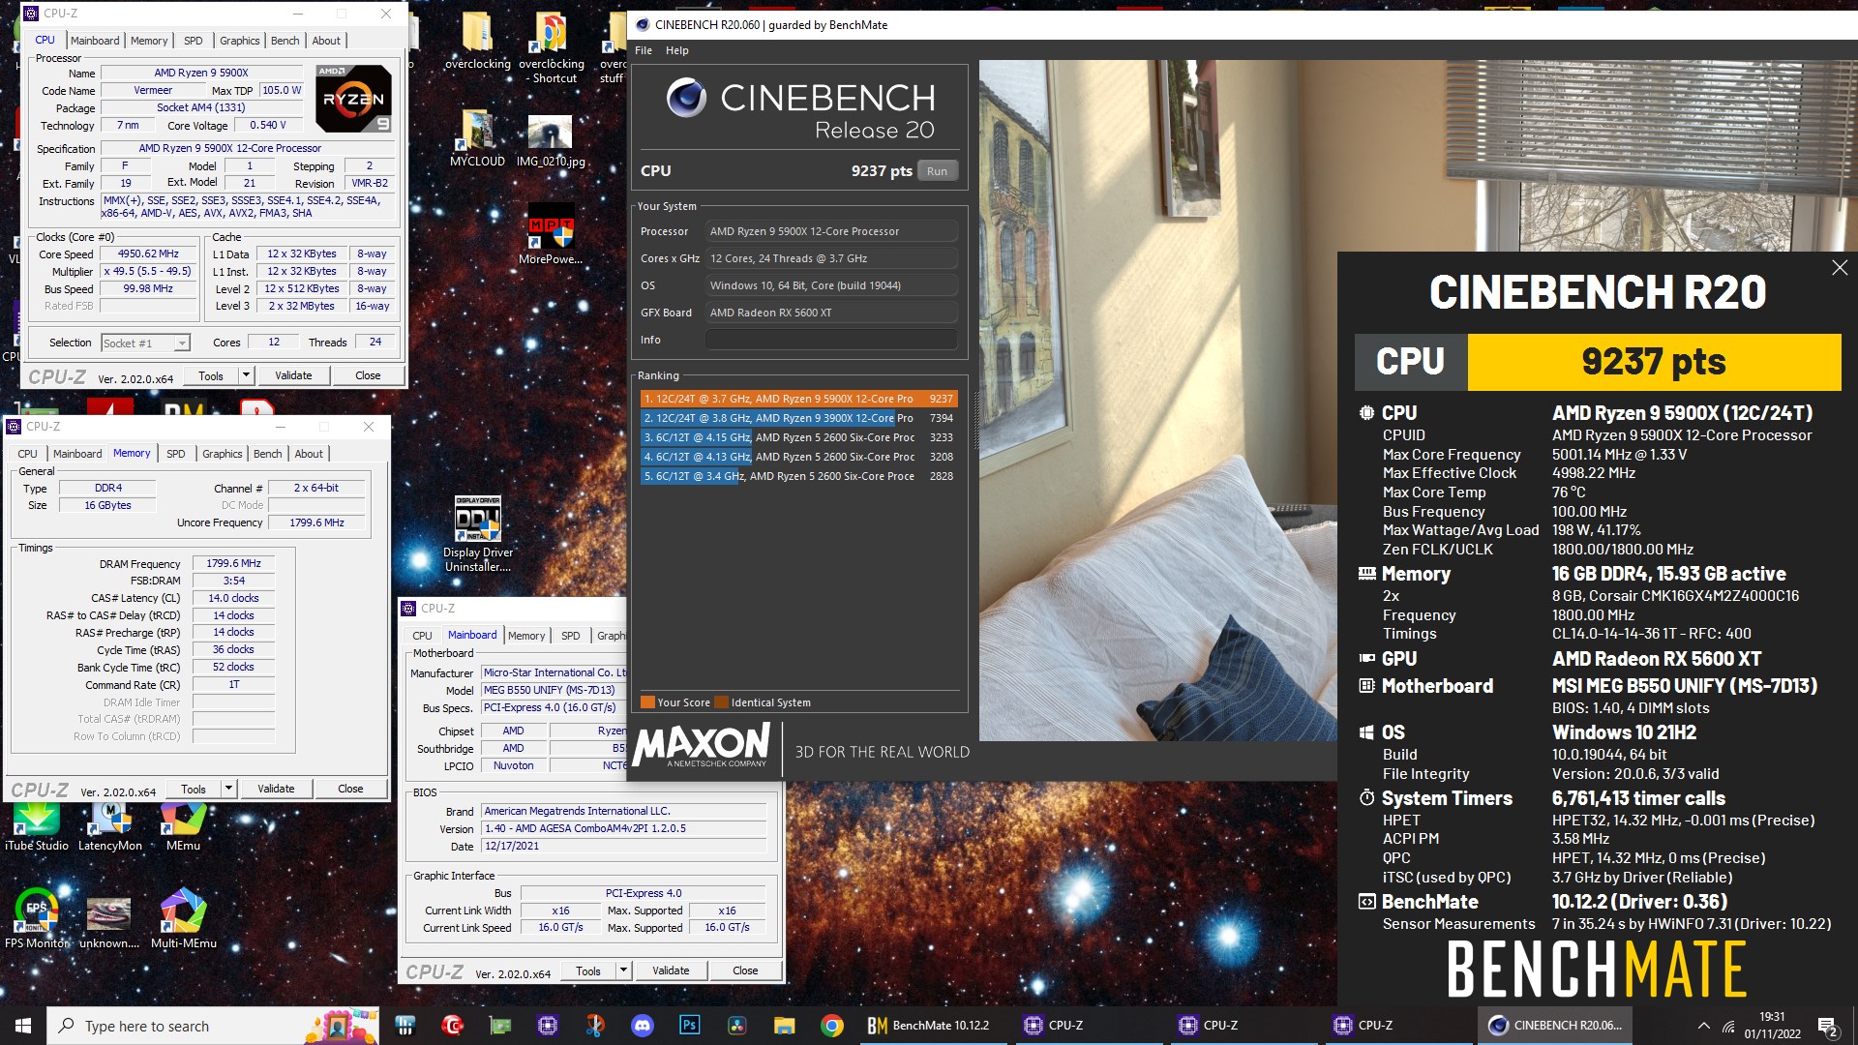Image resolution: width=1858 pixels, height=1045 pixels.
Task: Open Tools dropdown arrow in CPU-Z CPU window
Action: pos(246,375)
